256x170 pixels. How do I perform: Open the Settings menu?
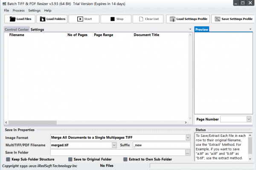tap(34, 10)
